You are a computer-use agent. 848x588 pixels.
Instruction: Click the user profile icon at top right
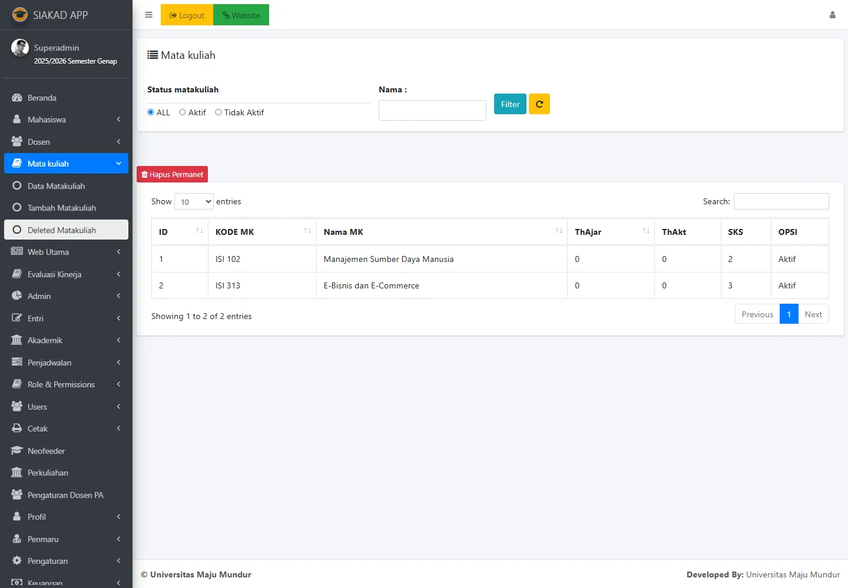(832, 15)
